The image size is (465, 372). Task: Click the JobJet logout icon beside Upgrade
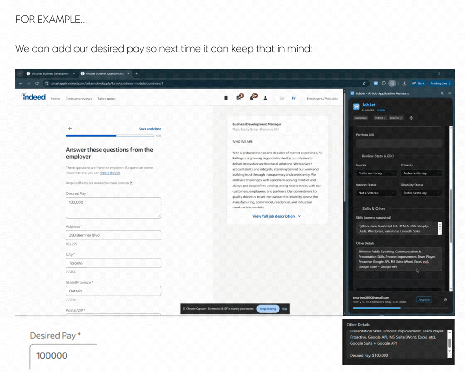(445, 300)
